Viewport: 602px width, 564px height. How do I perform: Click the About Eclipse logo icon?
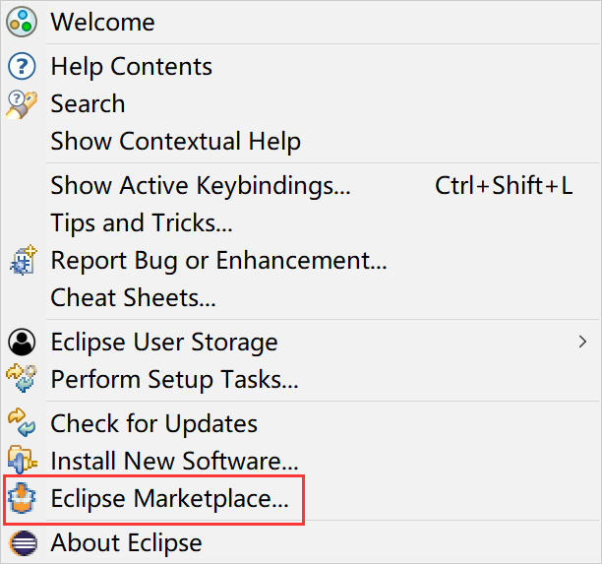tap(23, 543)
